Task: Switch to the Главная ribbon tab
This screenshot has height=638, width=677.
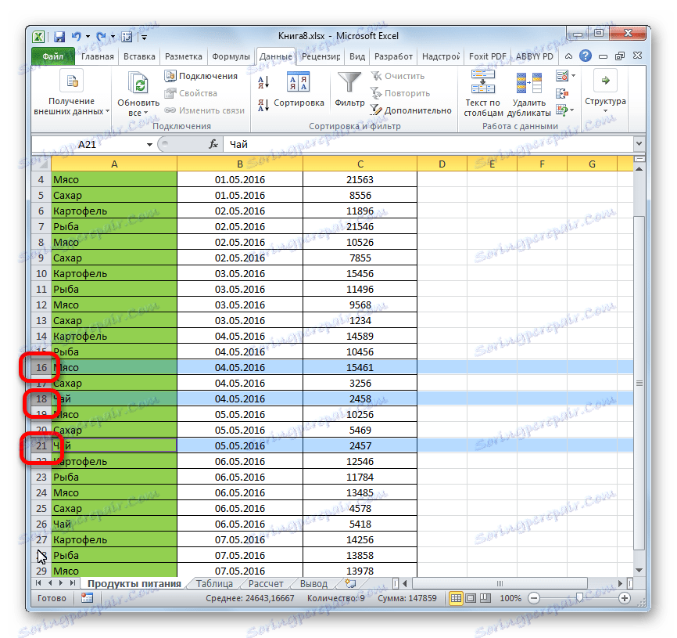Action: pos(97,56)
